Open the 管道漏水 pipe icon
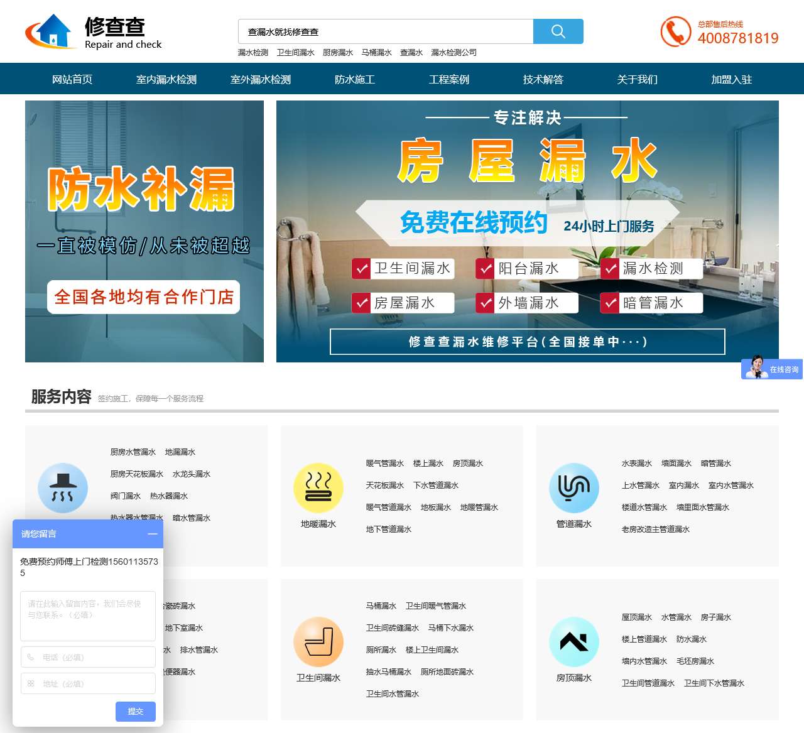Screen dimensions: 804x733 574,488
